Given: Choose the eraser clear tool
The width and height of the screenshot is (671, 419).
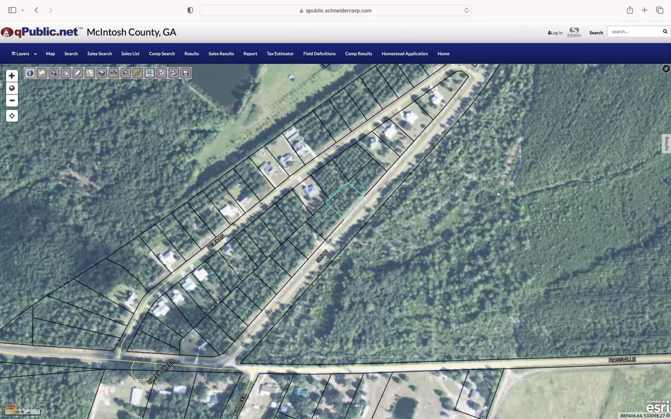Looking at the screenshot, I should click(x=78, y=73).
